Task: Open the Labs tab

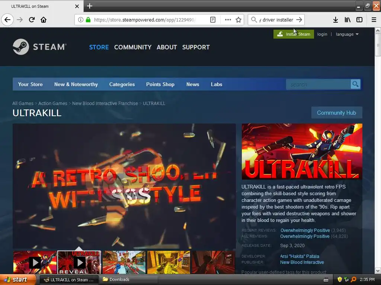Action: point(217,84)
